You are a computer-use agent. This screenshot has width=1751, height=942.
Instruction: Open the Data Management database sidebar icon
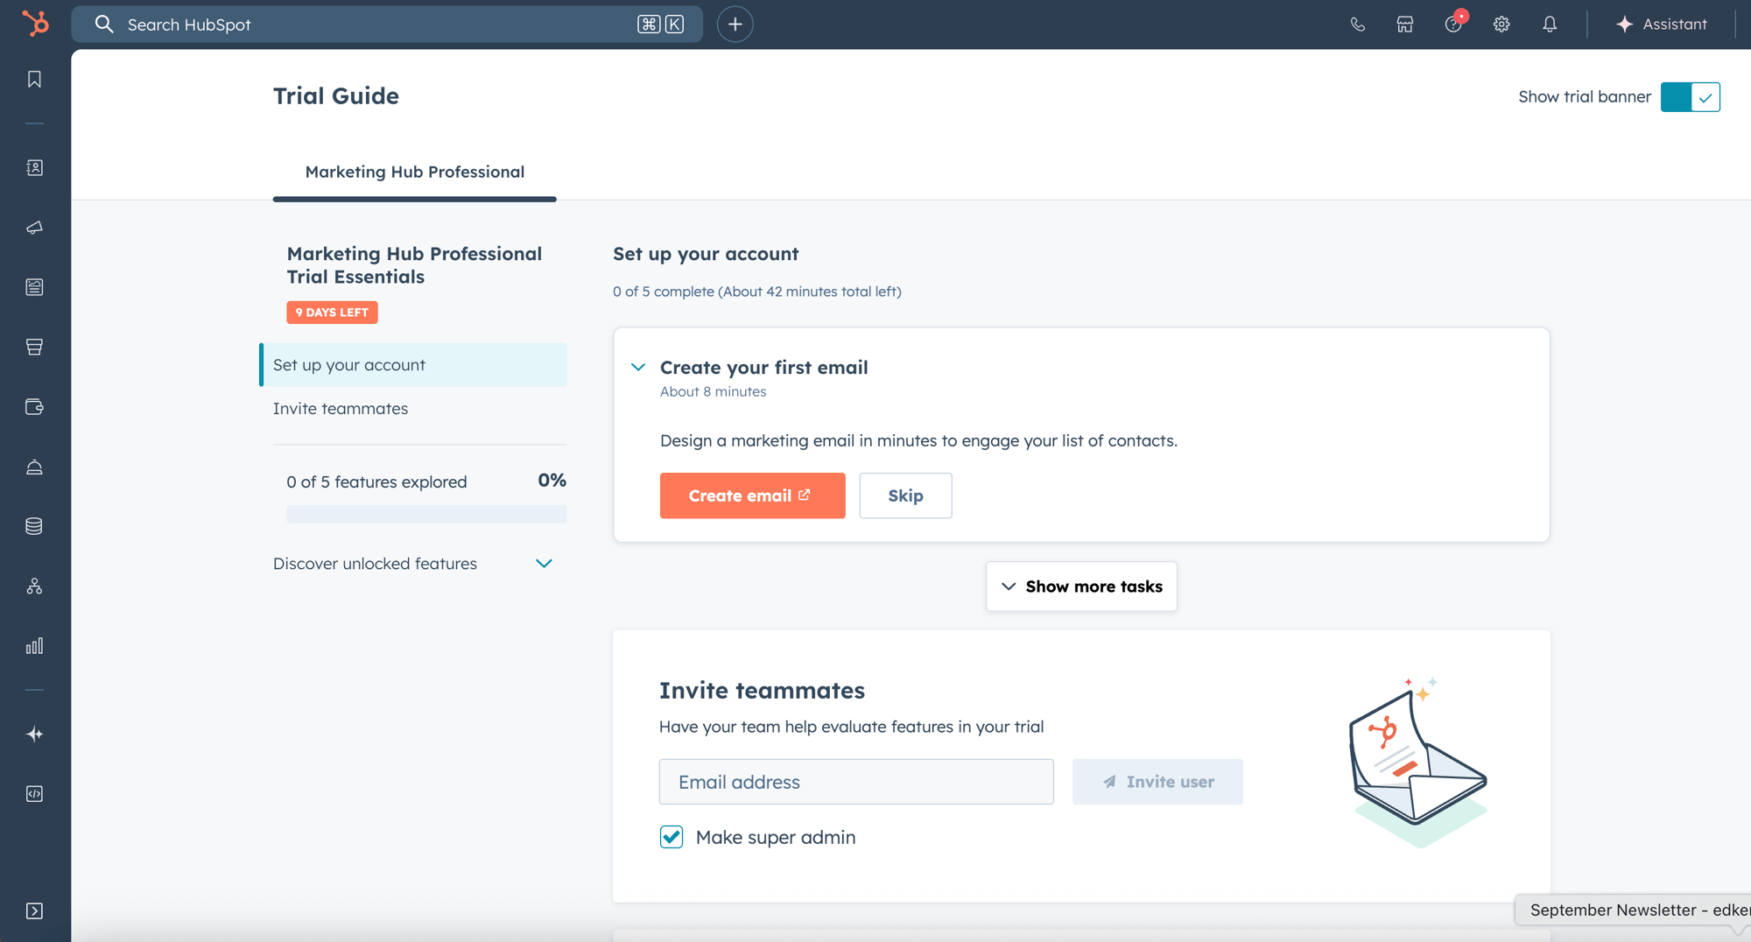pos(34,526)
